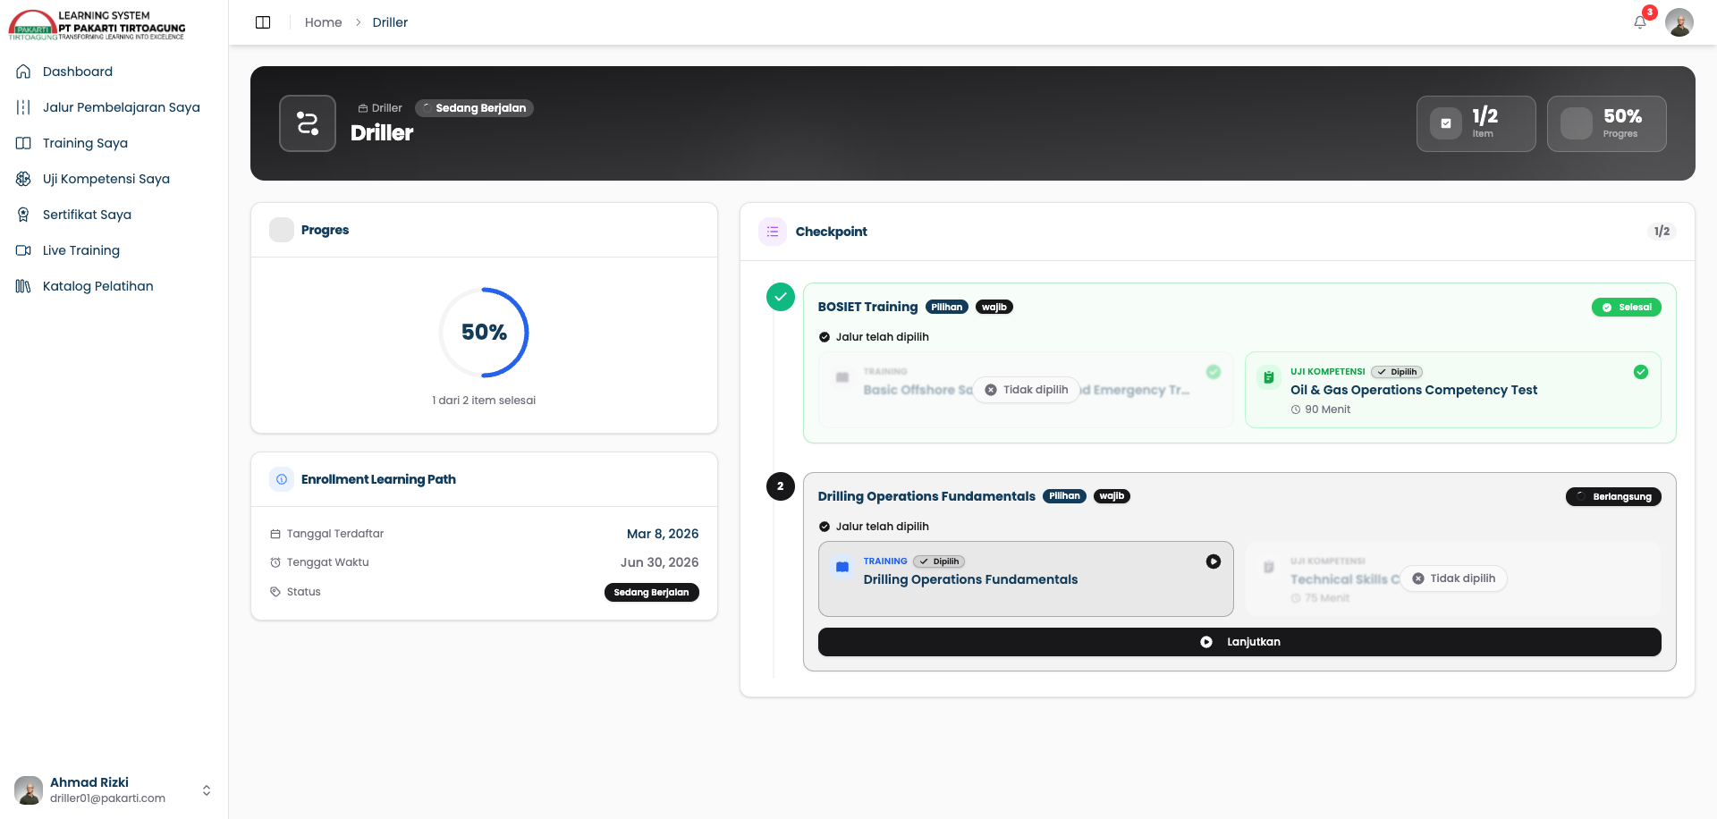This screenshot has height=819, width=1717.
Task: Click the Oil & Gas test green checkmark
Action: pyautogui.click(x=1641, y=372)
